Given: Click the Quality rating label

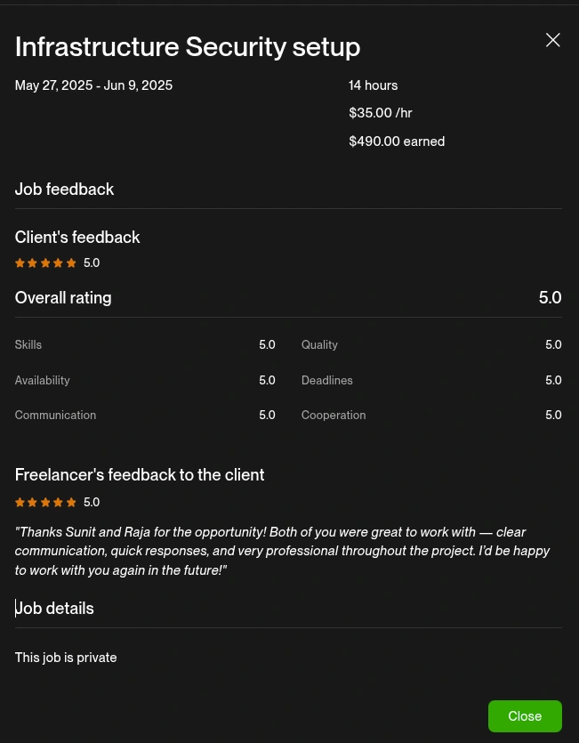Looking at the screenshot, I should 319,345.
